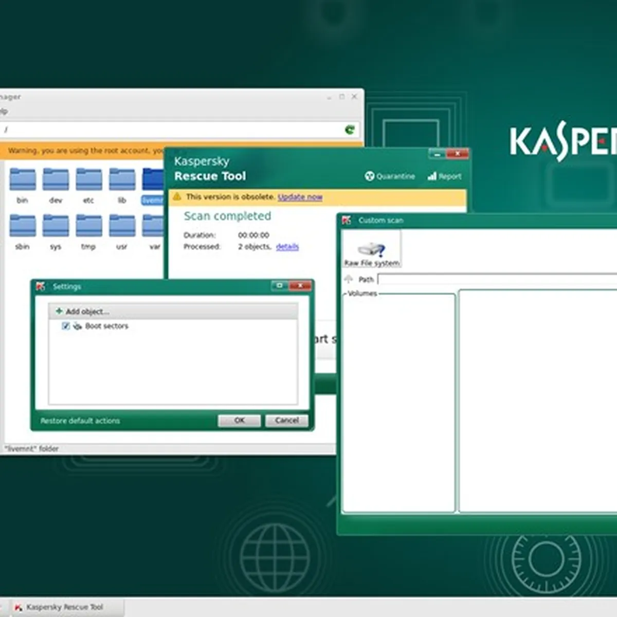Viewport: 617px width, 617px height.
Task: Click the Scan completed heading
Action: coord(227,216)
